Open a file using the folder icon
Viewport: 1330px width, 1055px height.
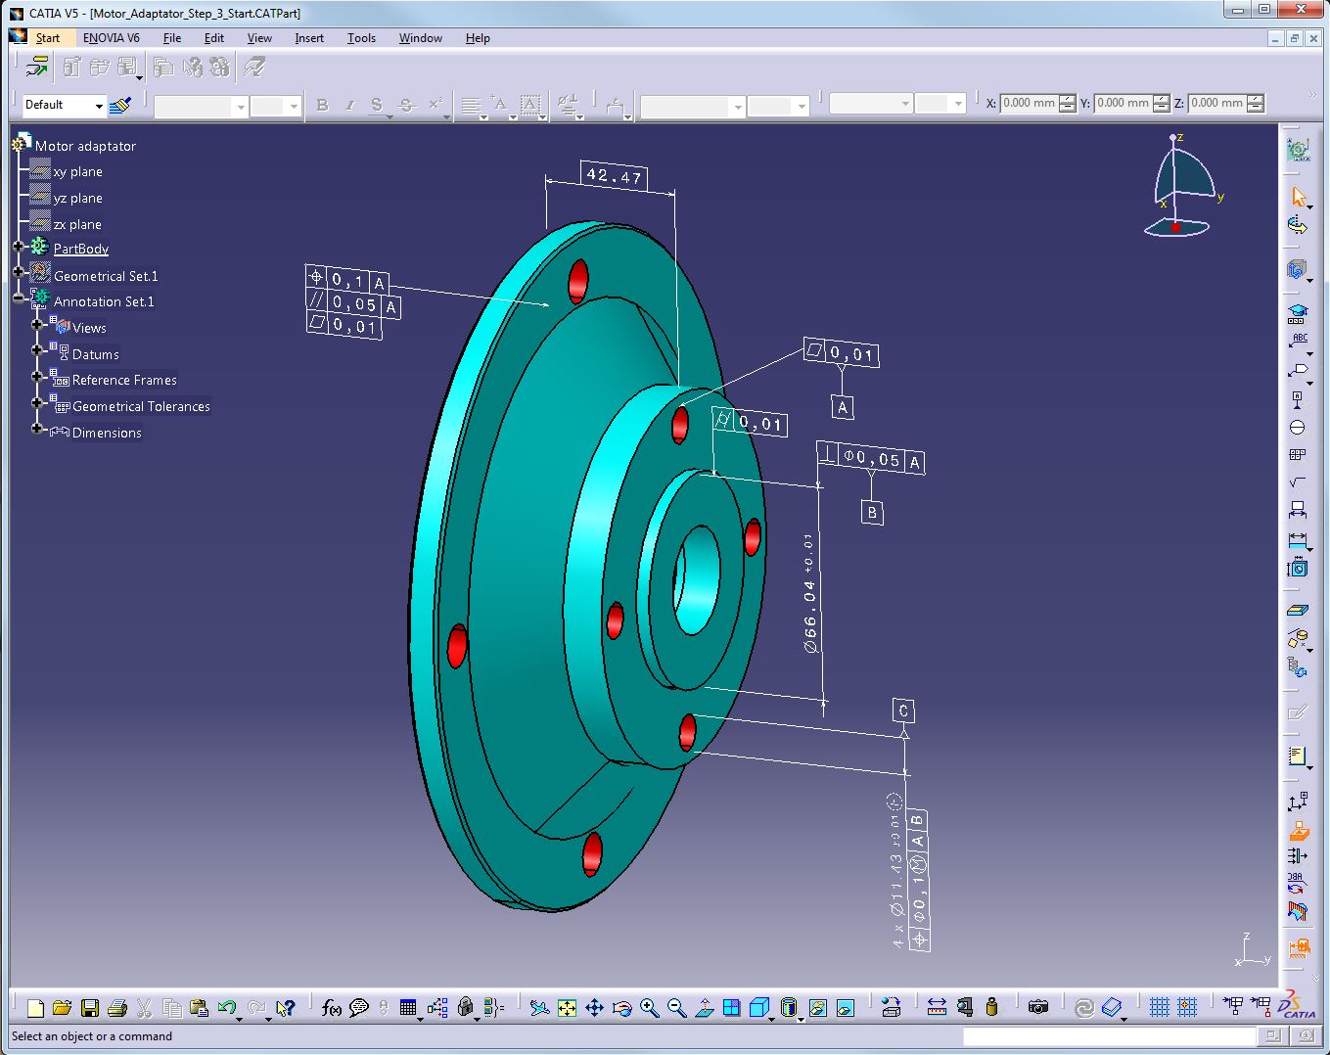click(x=62, y=1008)
